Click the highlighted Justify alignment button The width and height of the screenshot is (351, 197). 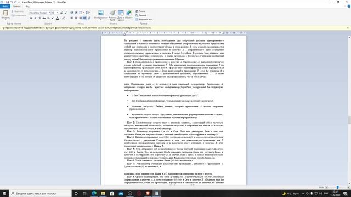[85, 18]
